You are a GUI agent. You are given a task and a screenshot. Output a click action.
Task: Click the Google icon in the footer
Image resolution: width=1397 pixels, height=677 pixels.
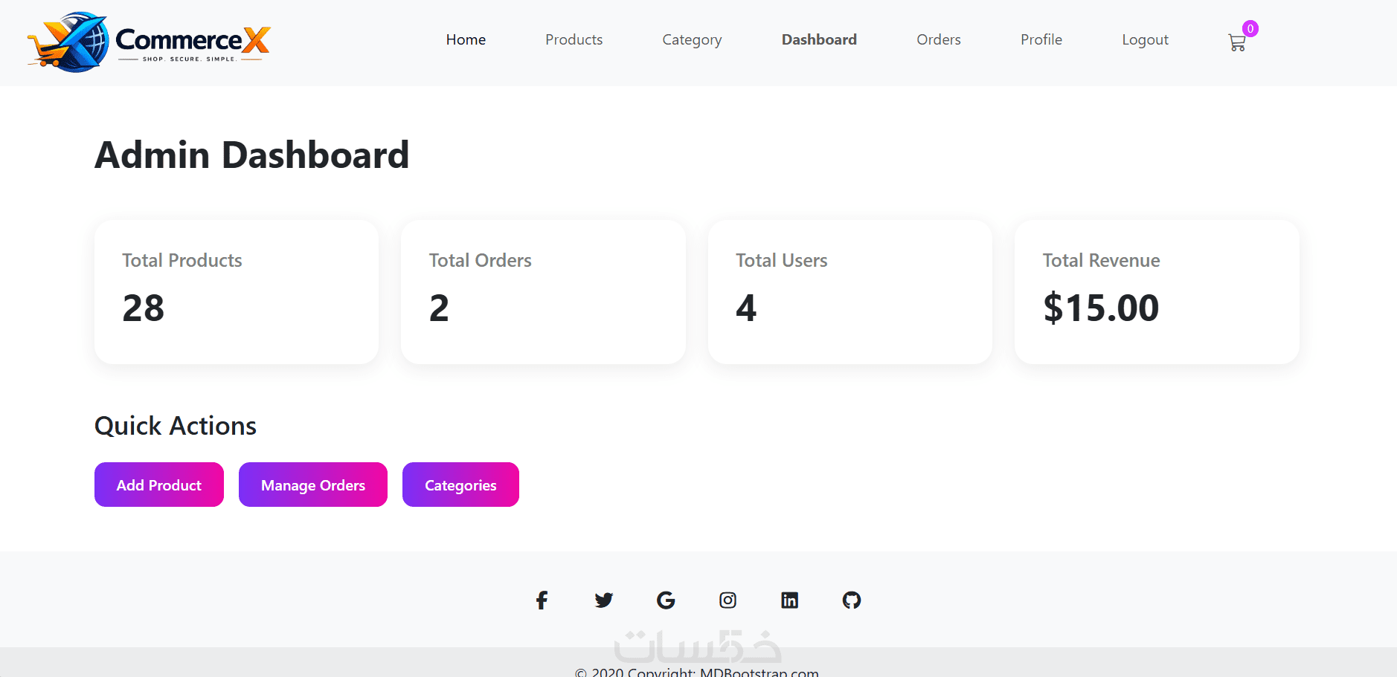pos(666,600)
